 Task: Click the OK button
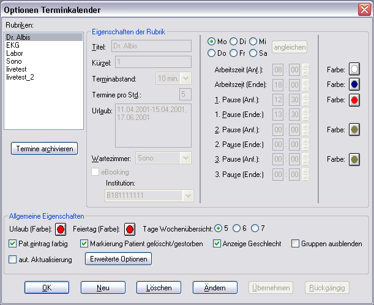pos(47,288)
